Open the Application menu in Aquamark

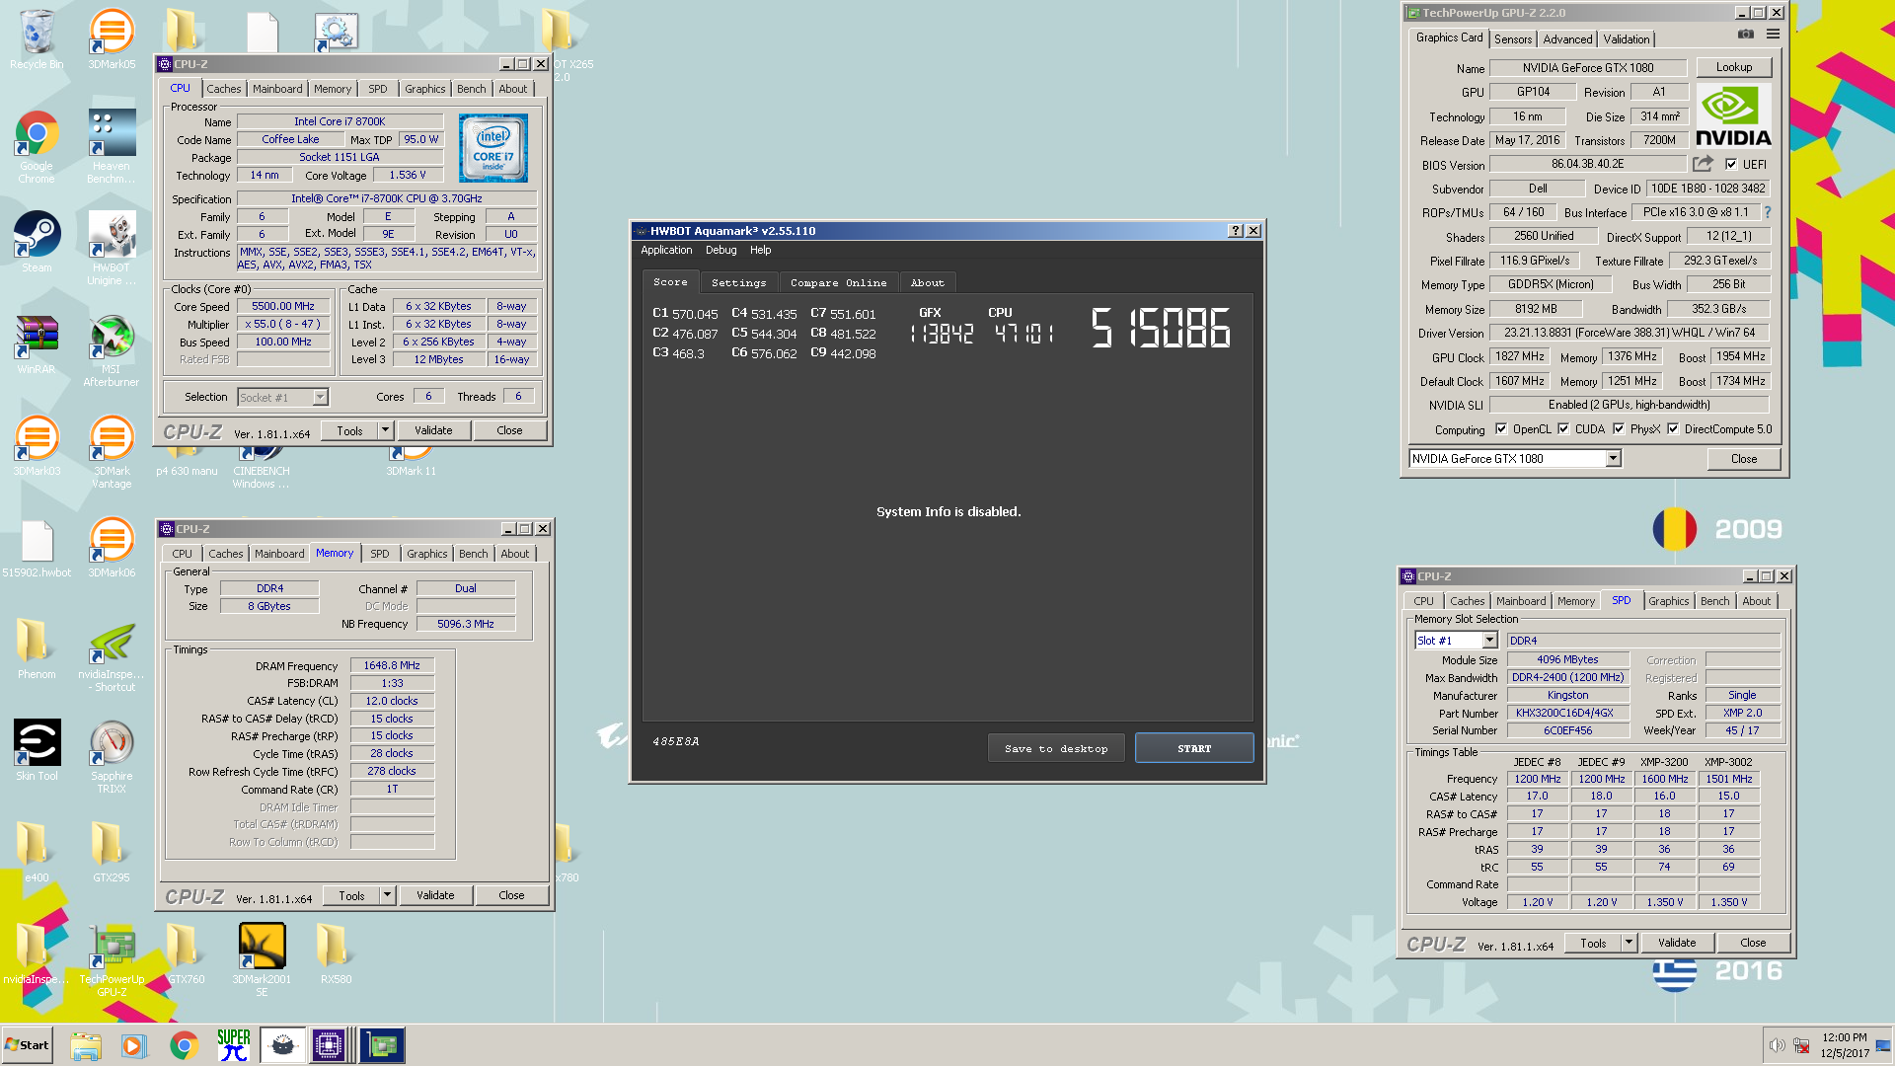click(x=666, y=251)
